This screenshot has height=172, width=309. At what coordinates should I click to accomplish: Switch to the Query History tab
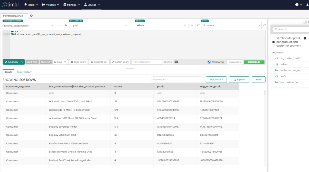click(24, 72)
